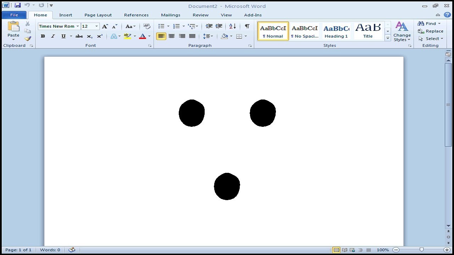Toggle Bold formatting

pyautogui.click(x=43, y=36)
